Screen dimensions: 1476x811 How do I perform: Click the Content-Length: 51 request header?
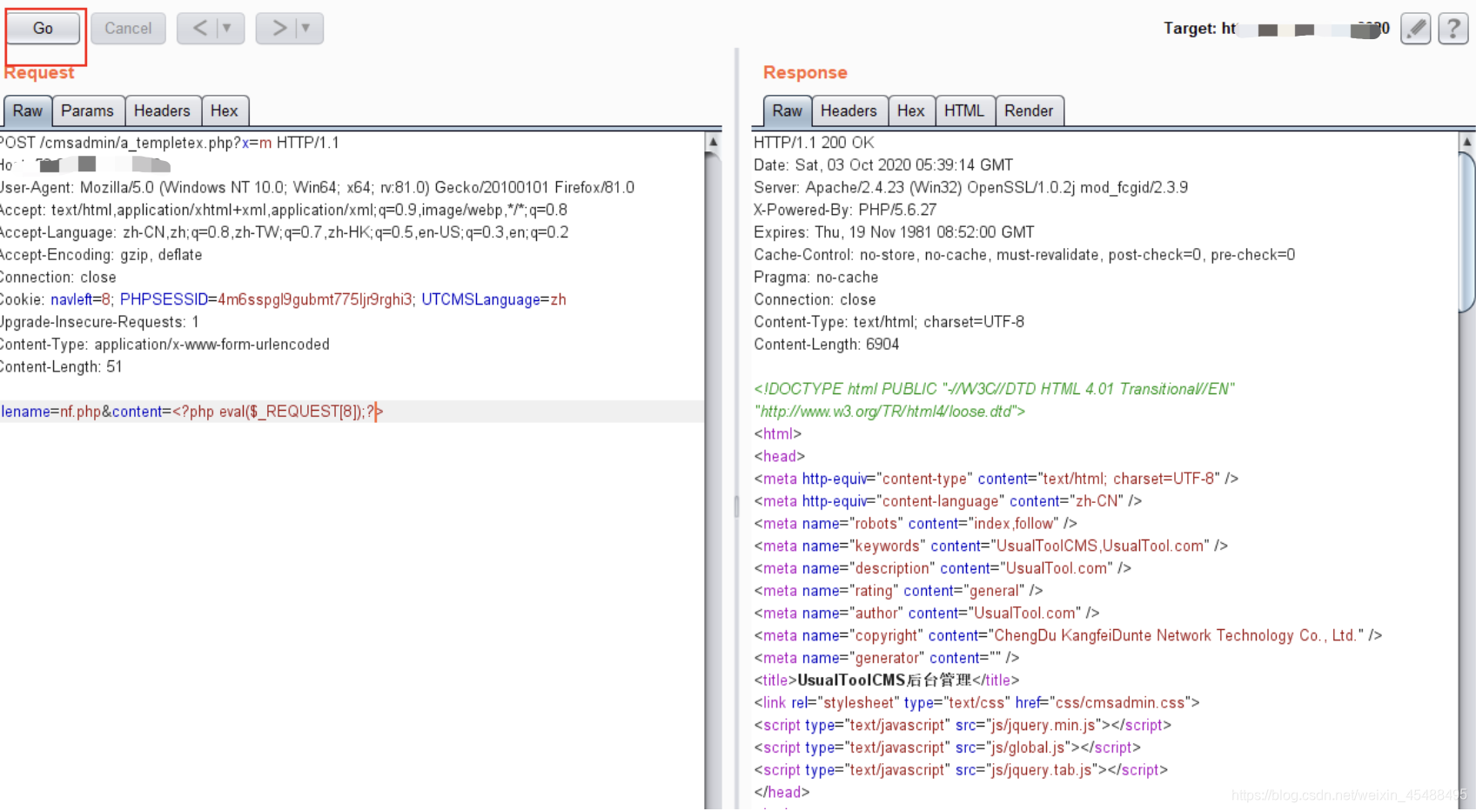[61, 366]
